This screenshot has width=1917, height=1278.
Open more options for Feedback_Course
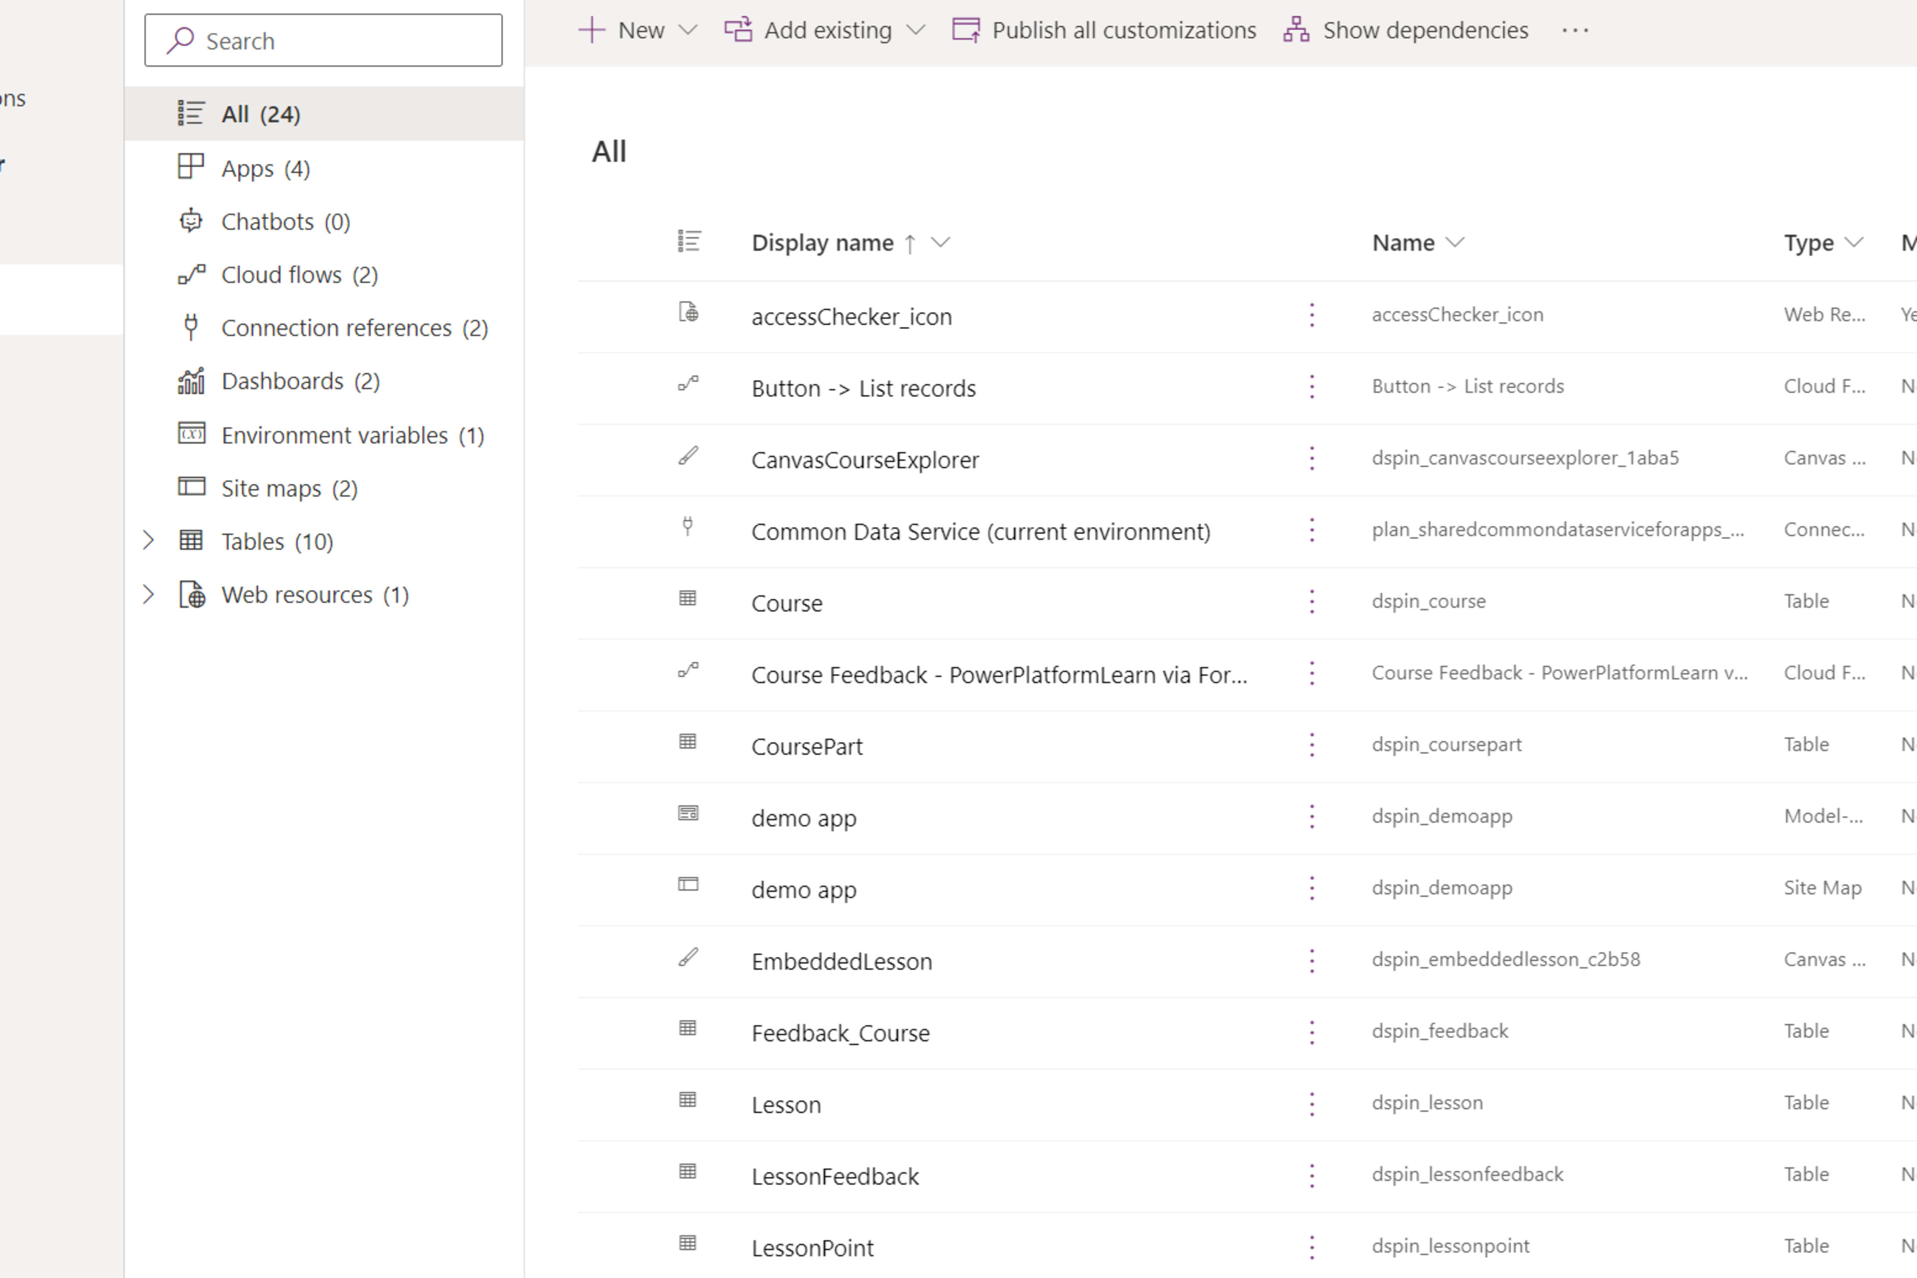[1312, 1032]
